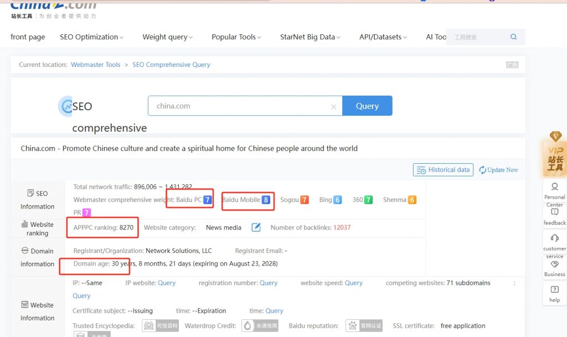Open the help question icon
567x337 pixels.
click(554, 289)
